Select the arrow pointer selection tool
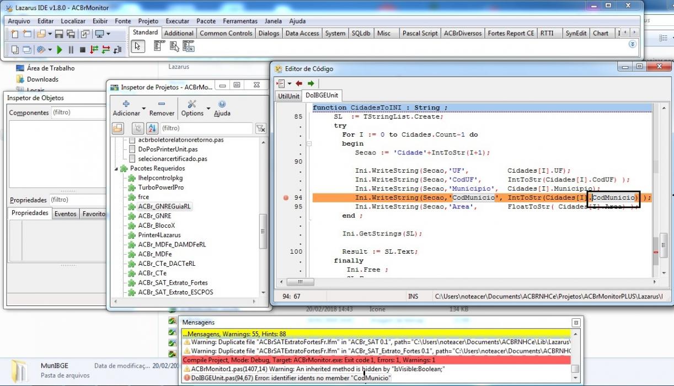This screenshot has height=386, width=674. click(x=137, y=47)
